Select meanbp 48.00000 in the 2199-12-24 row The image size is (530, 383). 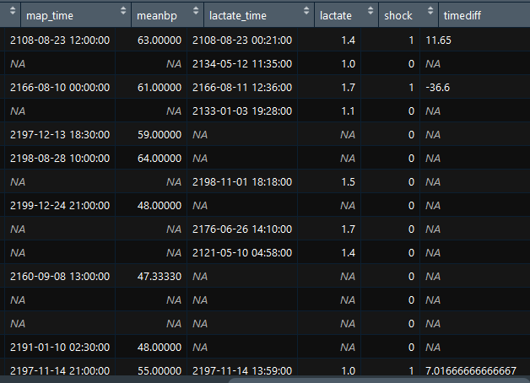pyautogui.click(x=160, y=206)
